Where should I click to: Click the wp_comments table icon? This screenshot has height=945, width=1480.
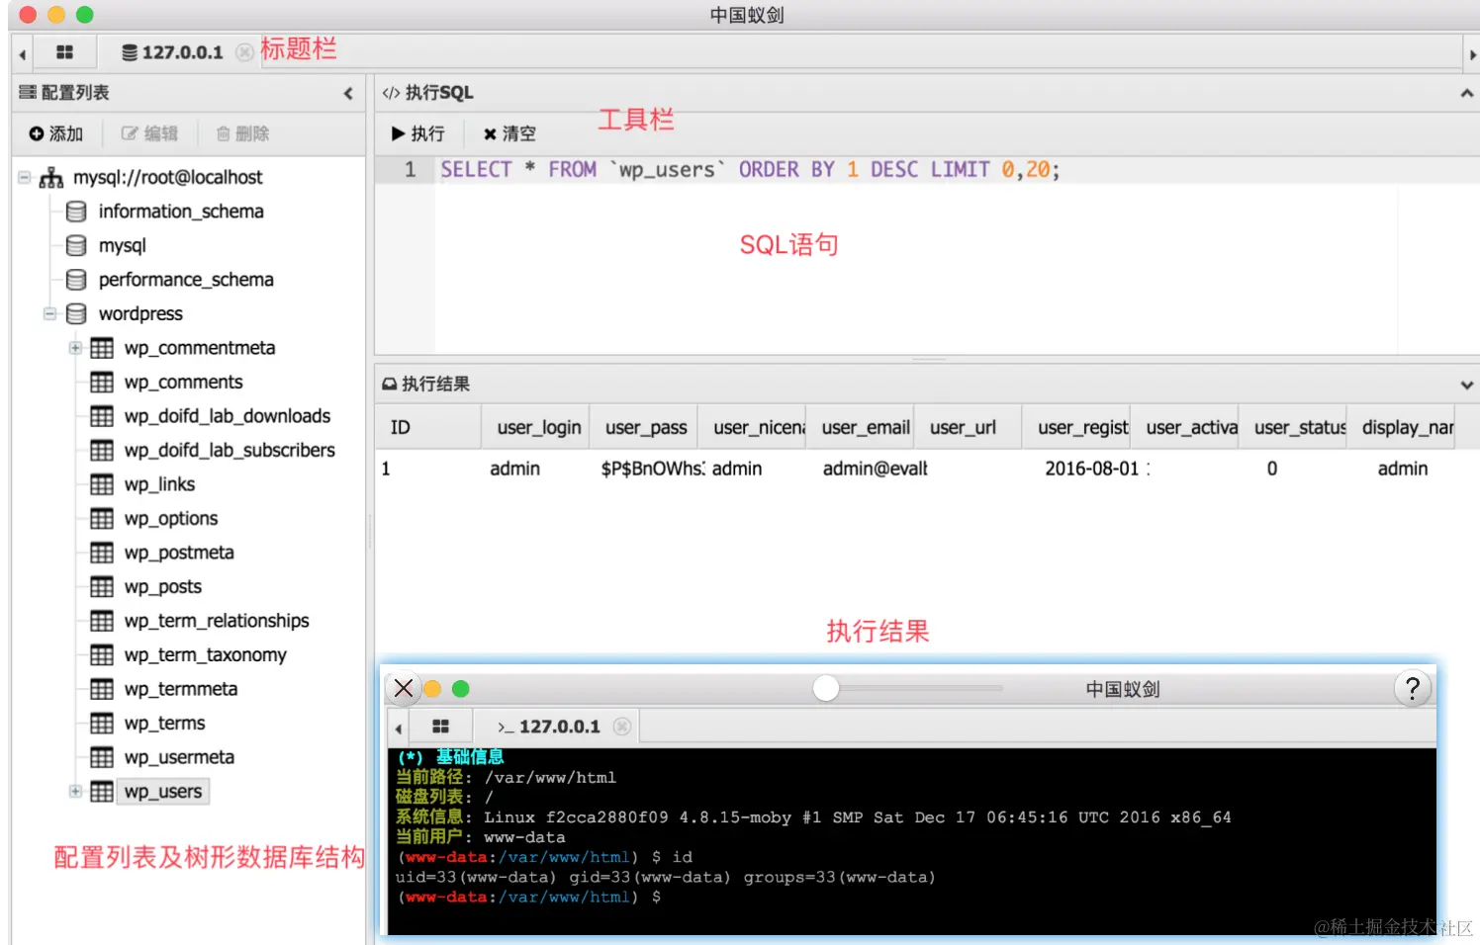(x=102, y=382)
